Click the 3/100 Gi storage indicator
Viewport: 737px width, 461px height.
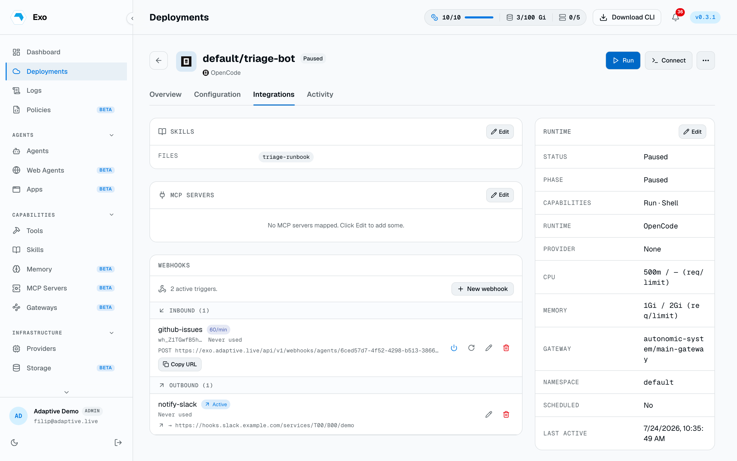point(526,17)
